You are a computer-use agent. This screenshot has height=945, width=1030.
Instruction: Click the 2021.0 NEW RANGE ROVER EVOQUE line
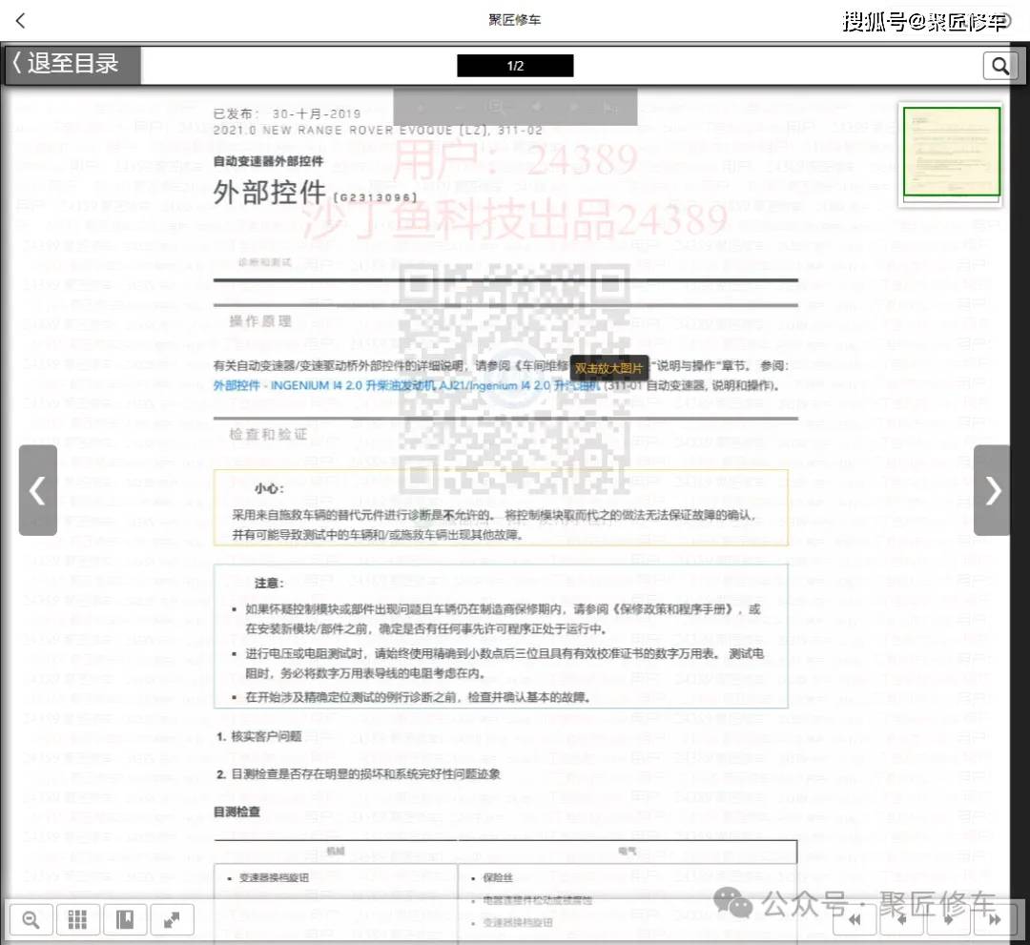(x=378, y=130)
